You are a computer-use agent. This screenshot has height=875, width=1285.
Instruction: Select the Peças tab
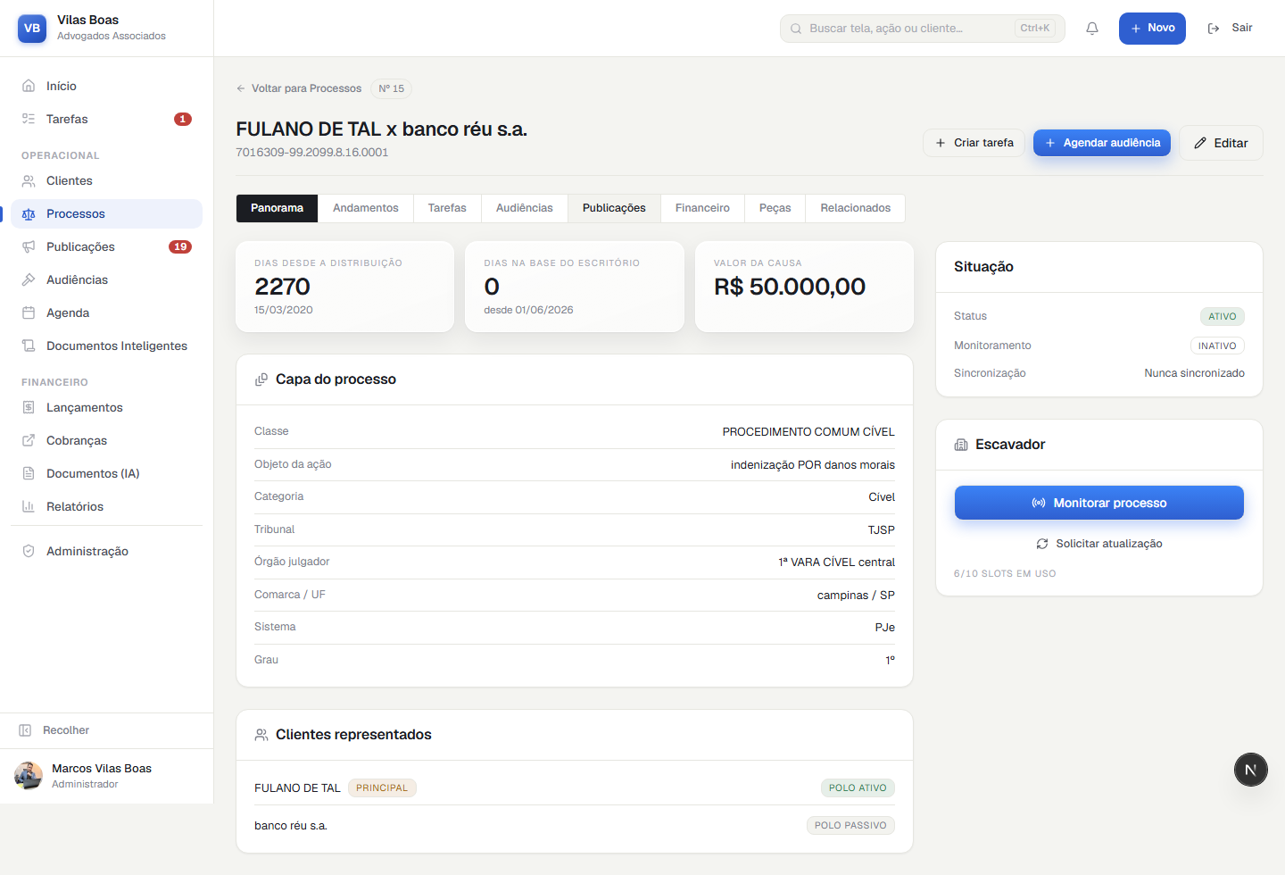775,208
